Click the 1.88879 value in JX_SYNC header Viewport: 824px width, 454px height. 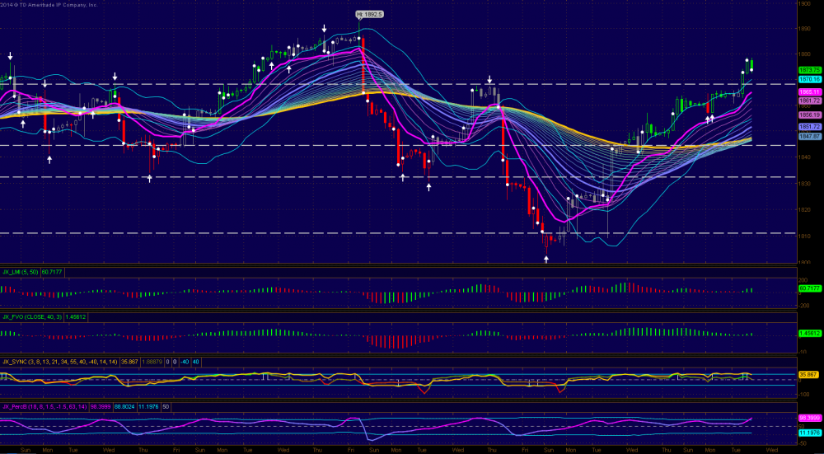tap(150, 361)
